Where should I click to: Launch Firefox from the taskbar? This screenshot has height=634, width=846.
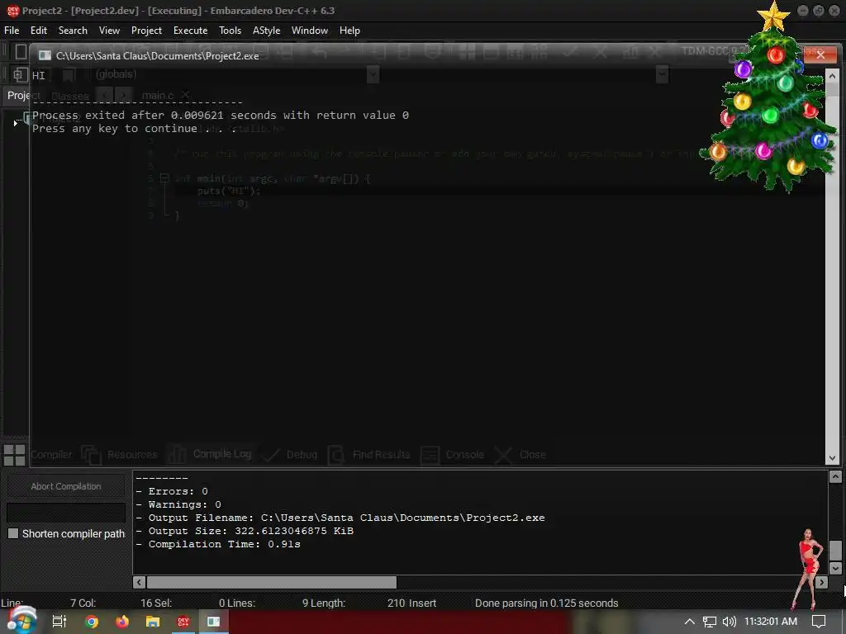click(x=122, y=622)
